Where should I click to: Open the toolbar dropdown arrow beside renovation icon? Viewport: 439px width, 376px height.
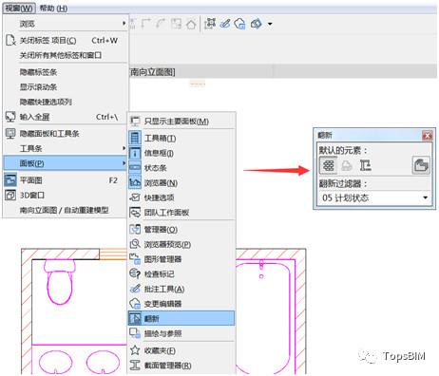tap(270, 24)
